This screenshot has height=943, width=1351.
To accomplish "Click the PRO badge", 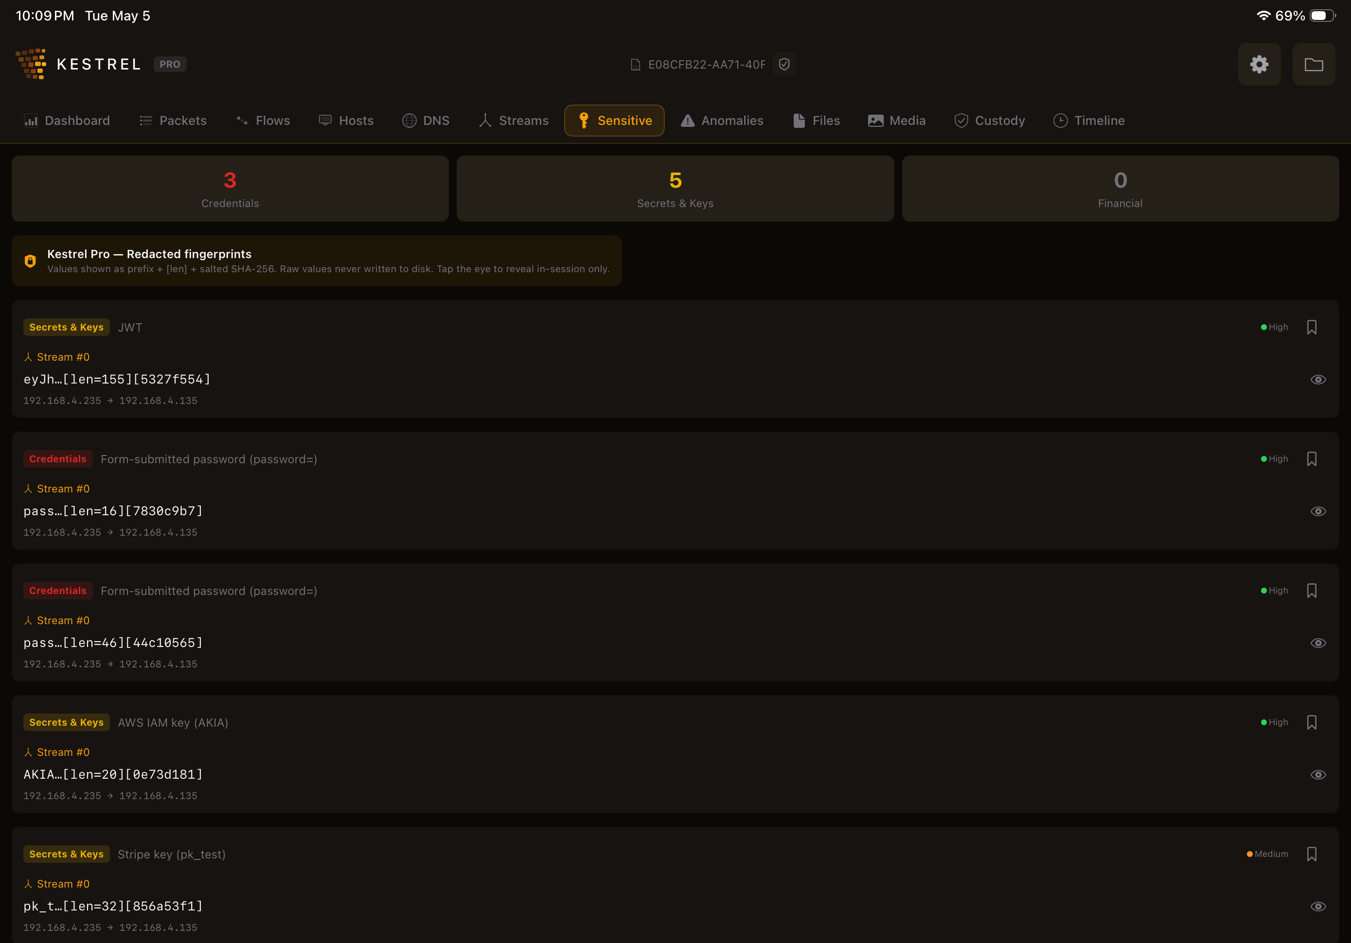I will click(x=170, y=64).
